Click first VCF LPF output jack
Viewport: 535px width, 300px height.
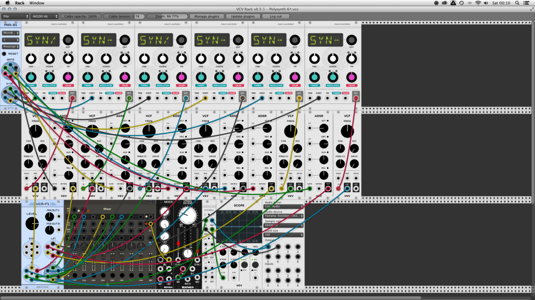pos(36,188)
